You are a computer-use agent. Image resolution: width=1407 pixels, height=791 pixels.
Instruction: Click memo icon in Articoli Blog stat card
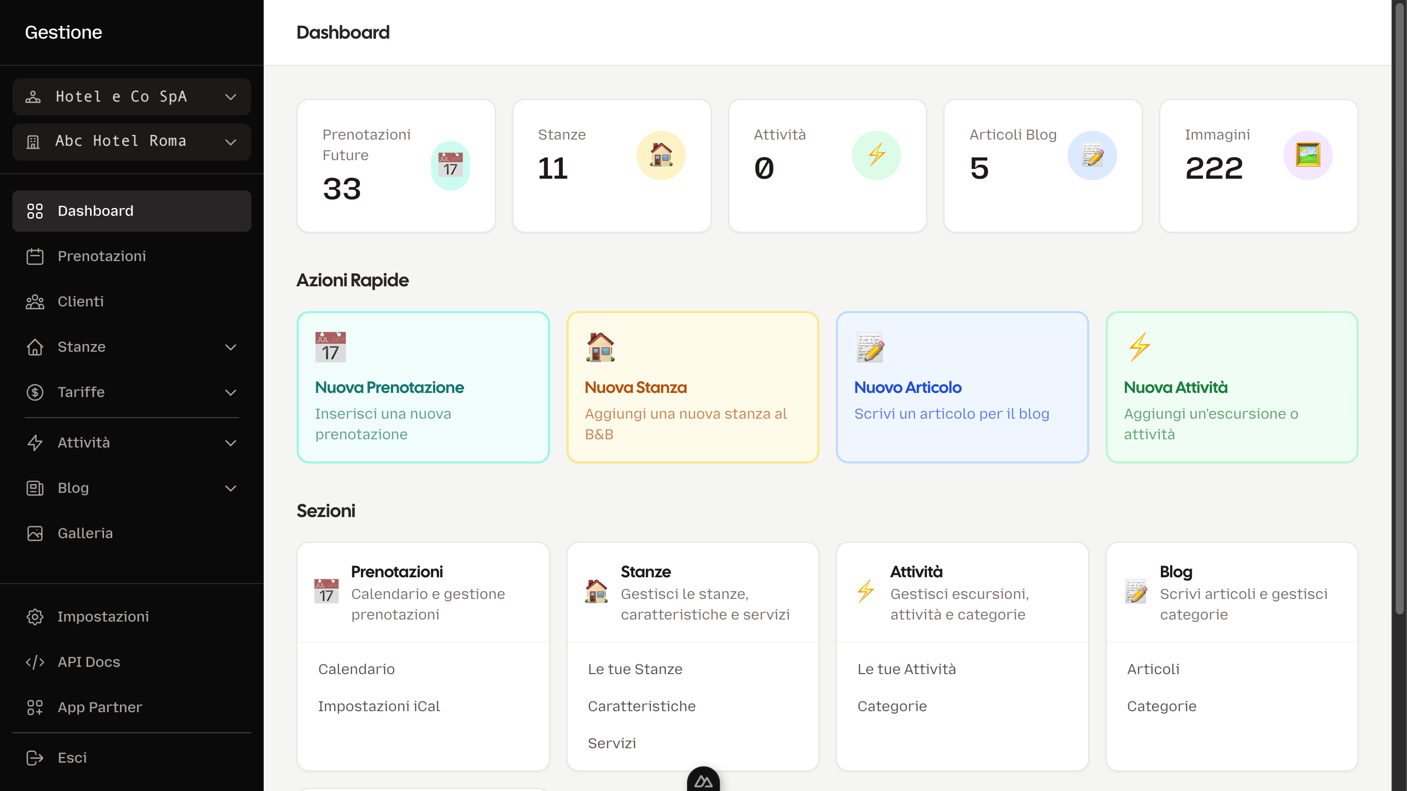(1092, 155)
